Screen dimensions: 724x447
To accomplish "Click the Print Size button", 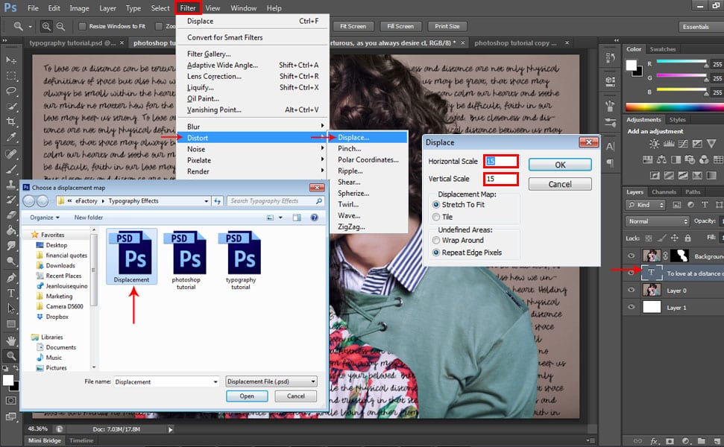I will click(x=447, y=26).
